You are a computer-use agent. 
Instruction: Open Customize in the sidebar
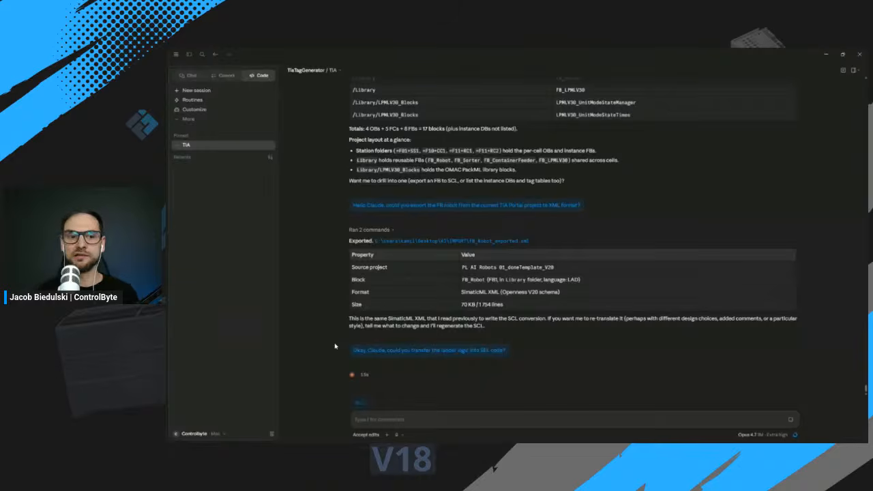coord(190,110)
